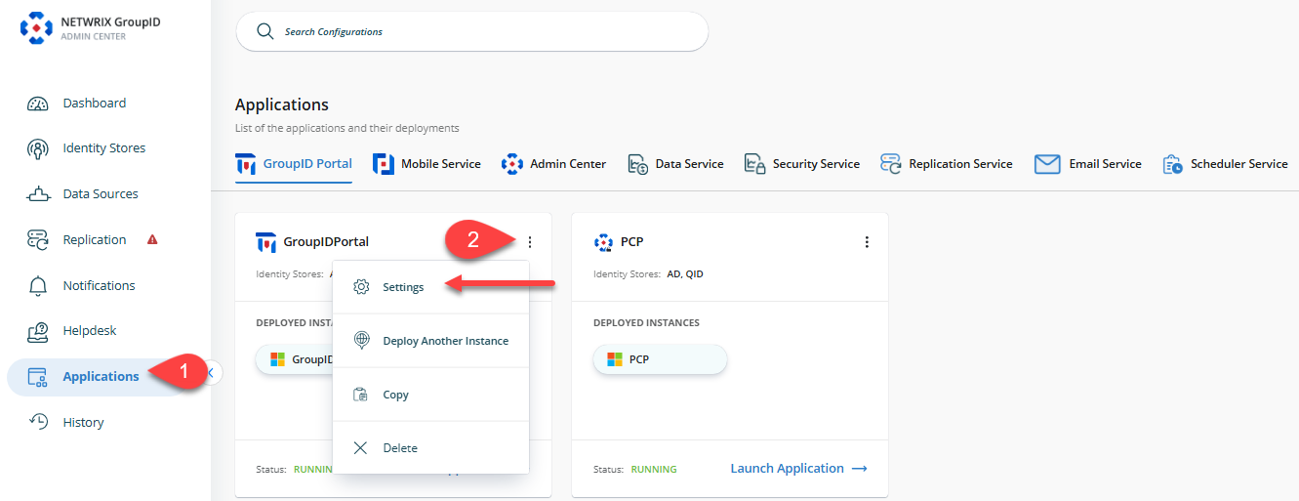Open the GroupIDPortal card three-dot menu
This screenshot has height=501, width=1299.
[x=530, y=242]
